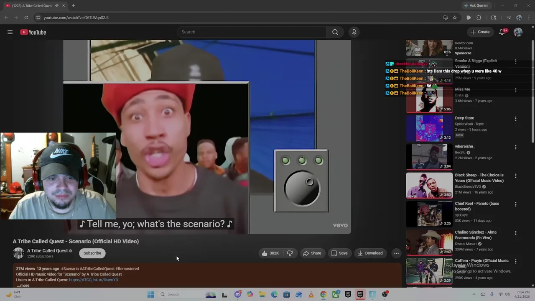535x301 pixels.
Task: Open the YouTube notifications bell
Action: [502, 32]
